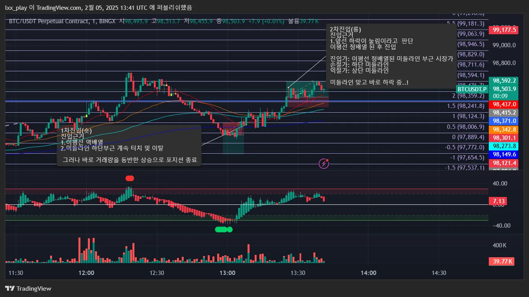Click the BTCUSDT.P symbol price tag
Image resolution: width=529 pixels, height=297 pixels.
471,89
